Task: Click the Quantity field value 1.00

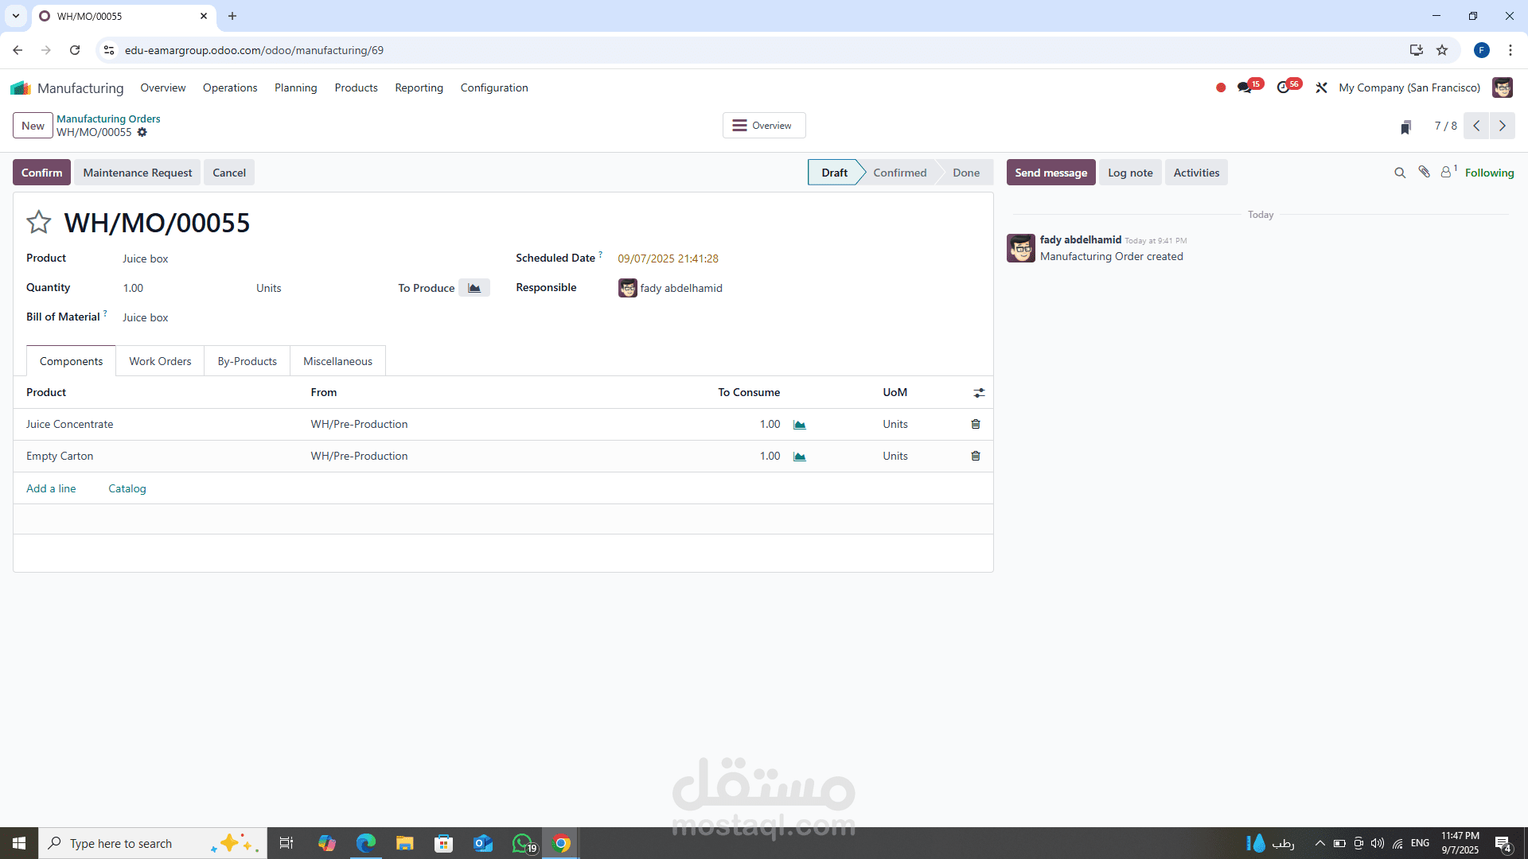Action: (134, 288)
